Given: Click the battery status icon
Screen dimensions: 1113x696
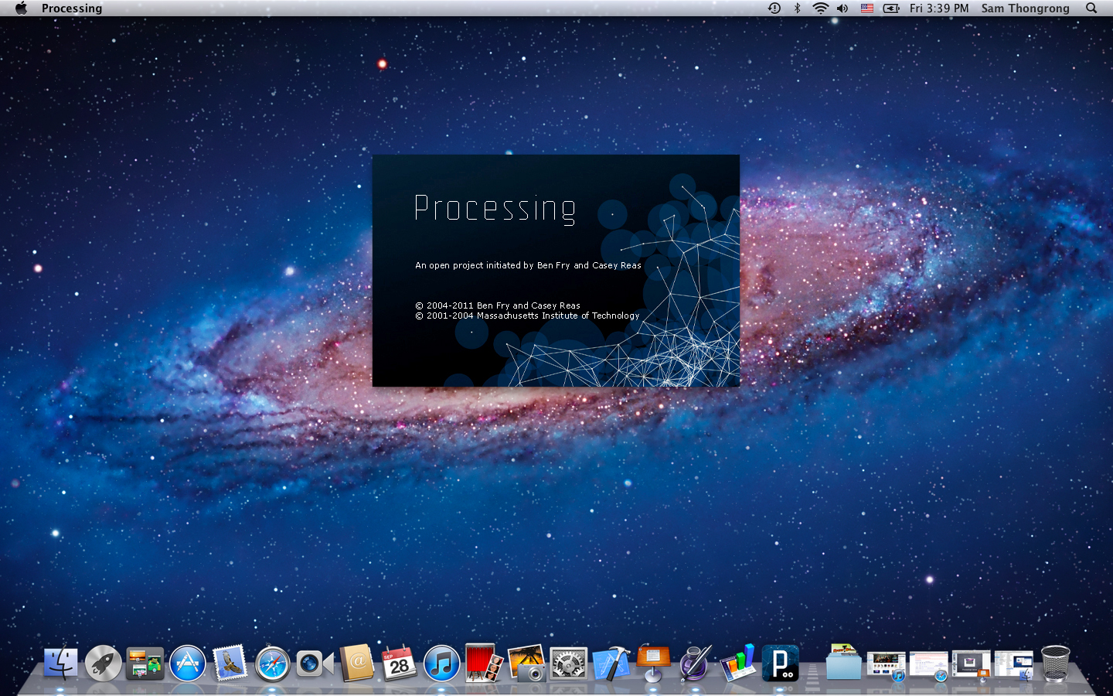Looking at the screenshot, I should (891, 8).
